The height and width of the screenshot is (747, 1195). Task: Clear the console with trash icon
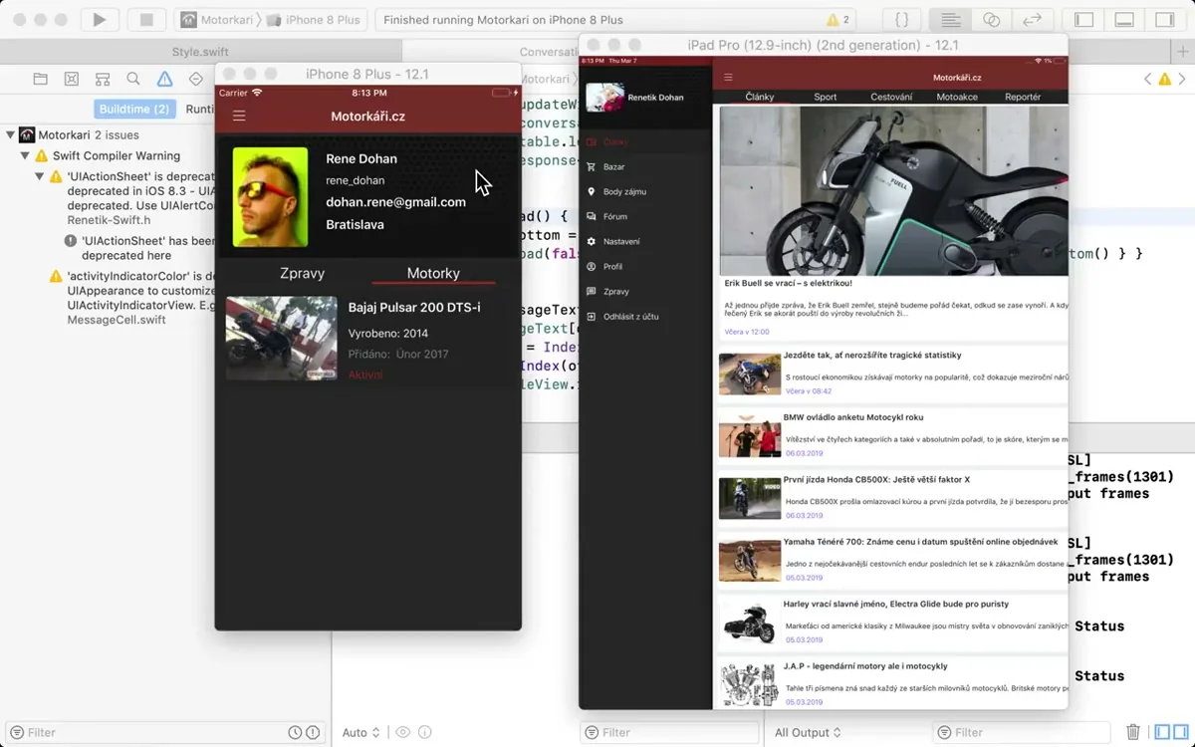tap(1133, 732)
